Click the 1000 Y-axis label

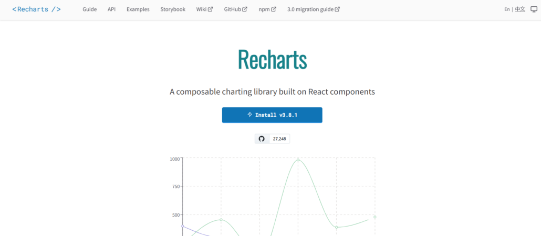click(174, 159)
